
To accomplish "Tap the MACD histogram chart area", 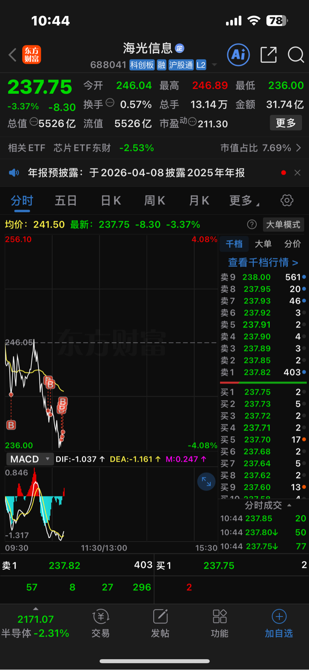I will pyautogui.click(x=111, y=504).
